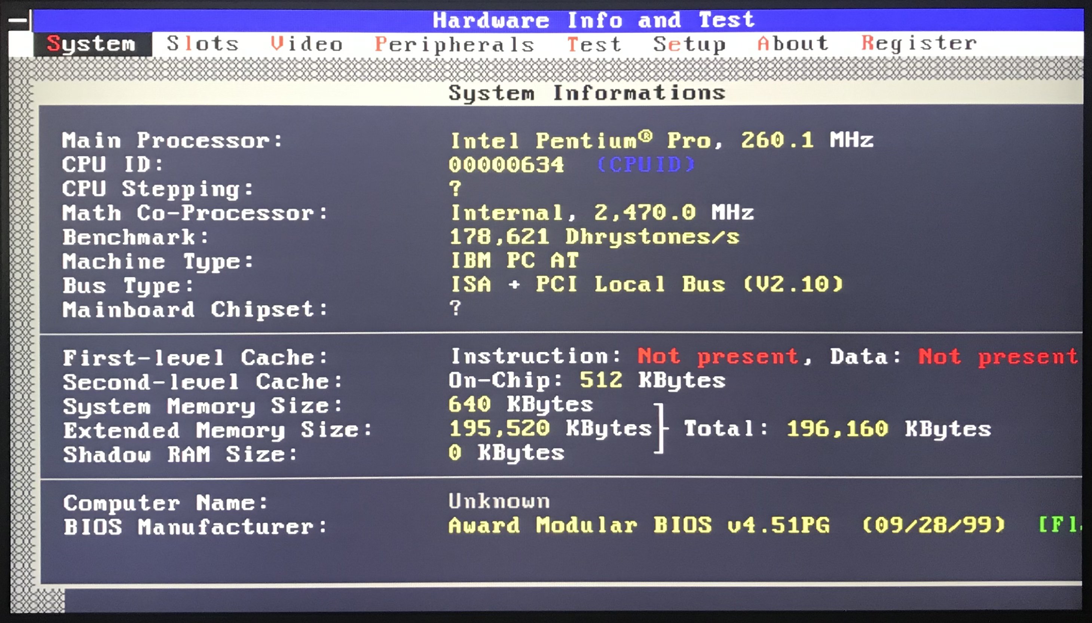This screenshot has width=1092, height=623.
Task: Select the Peripherals menu
Action: coord(454,45)
